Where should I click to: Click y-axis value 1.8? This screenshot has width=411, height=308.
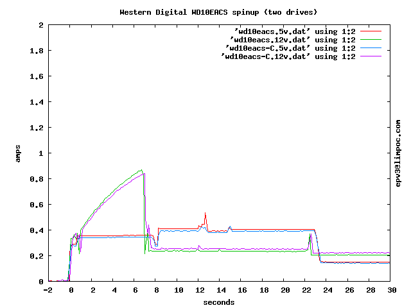click(x=37, y=51)
